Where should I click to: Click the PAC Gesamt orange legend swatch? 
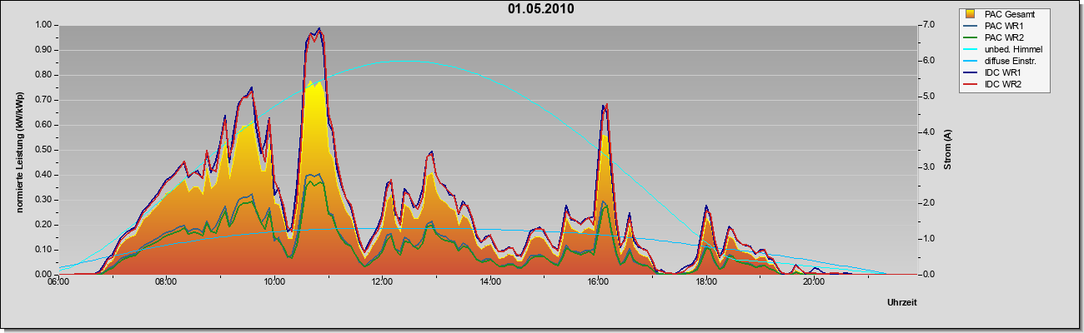click(x=970, y=14)
